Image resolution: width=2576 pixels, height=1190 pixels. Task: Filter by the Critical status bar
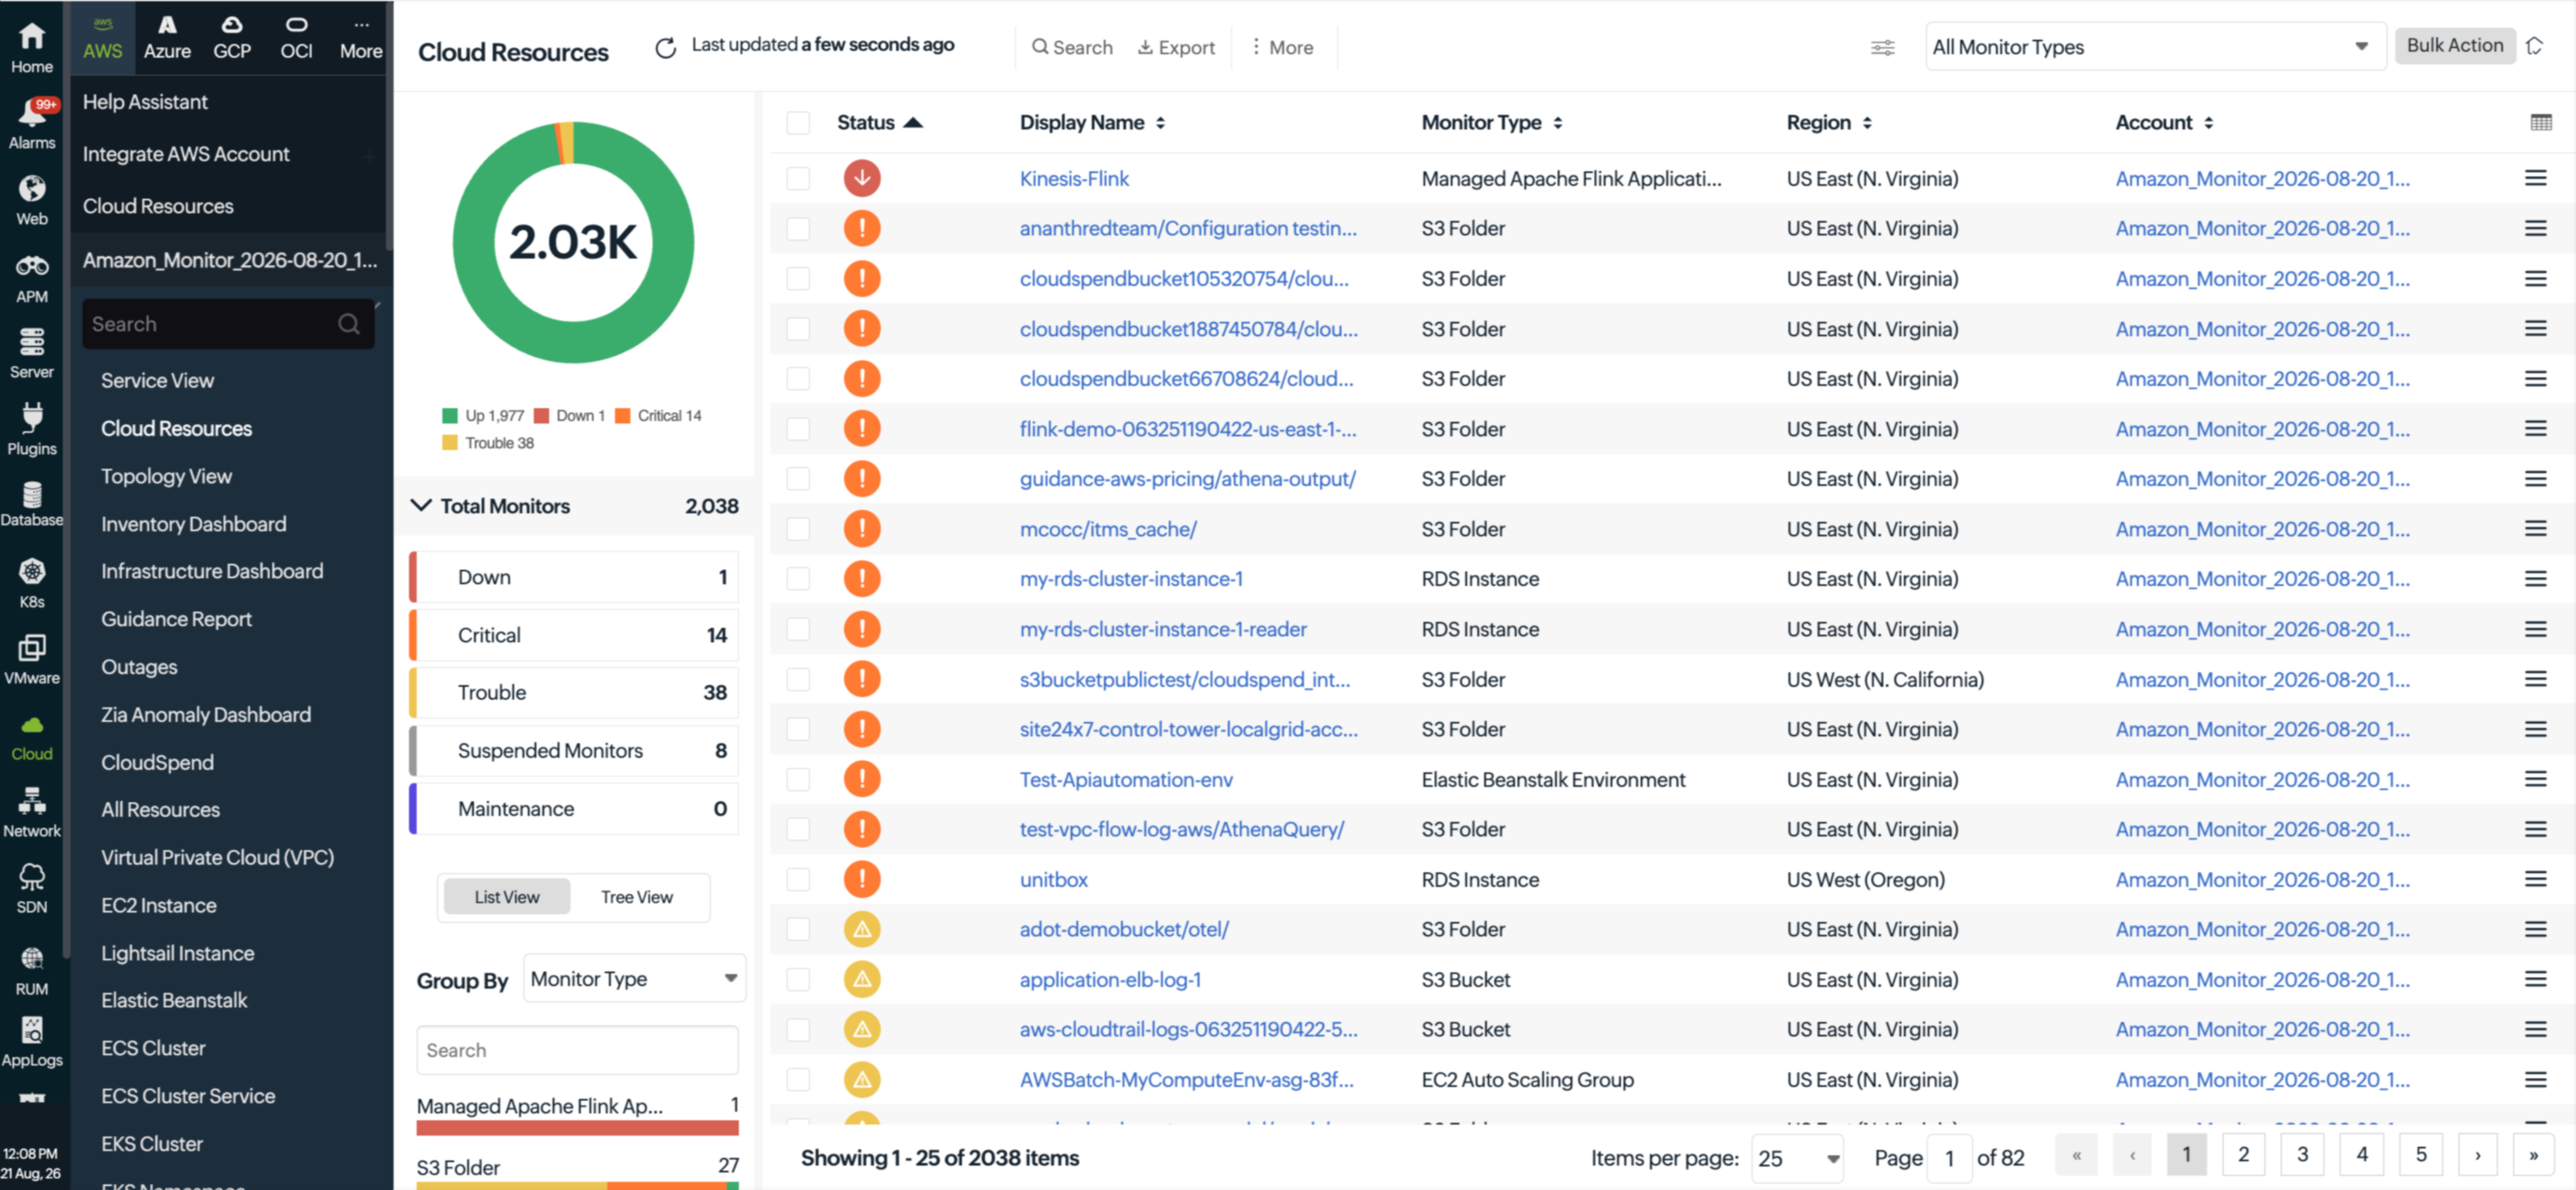click(x=574, y=635)
